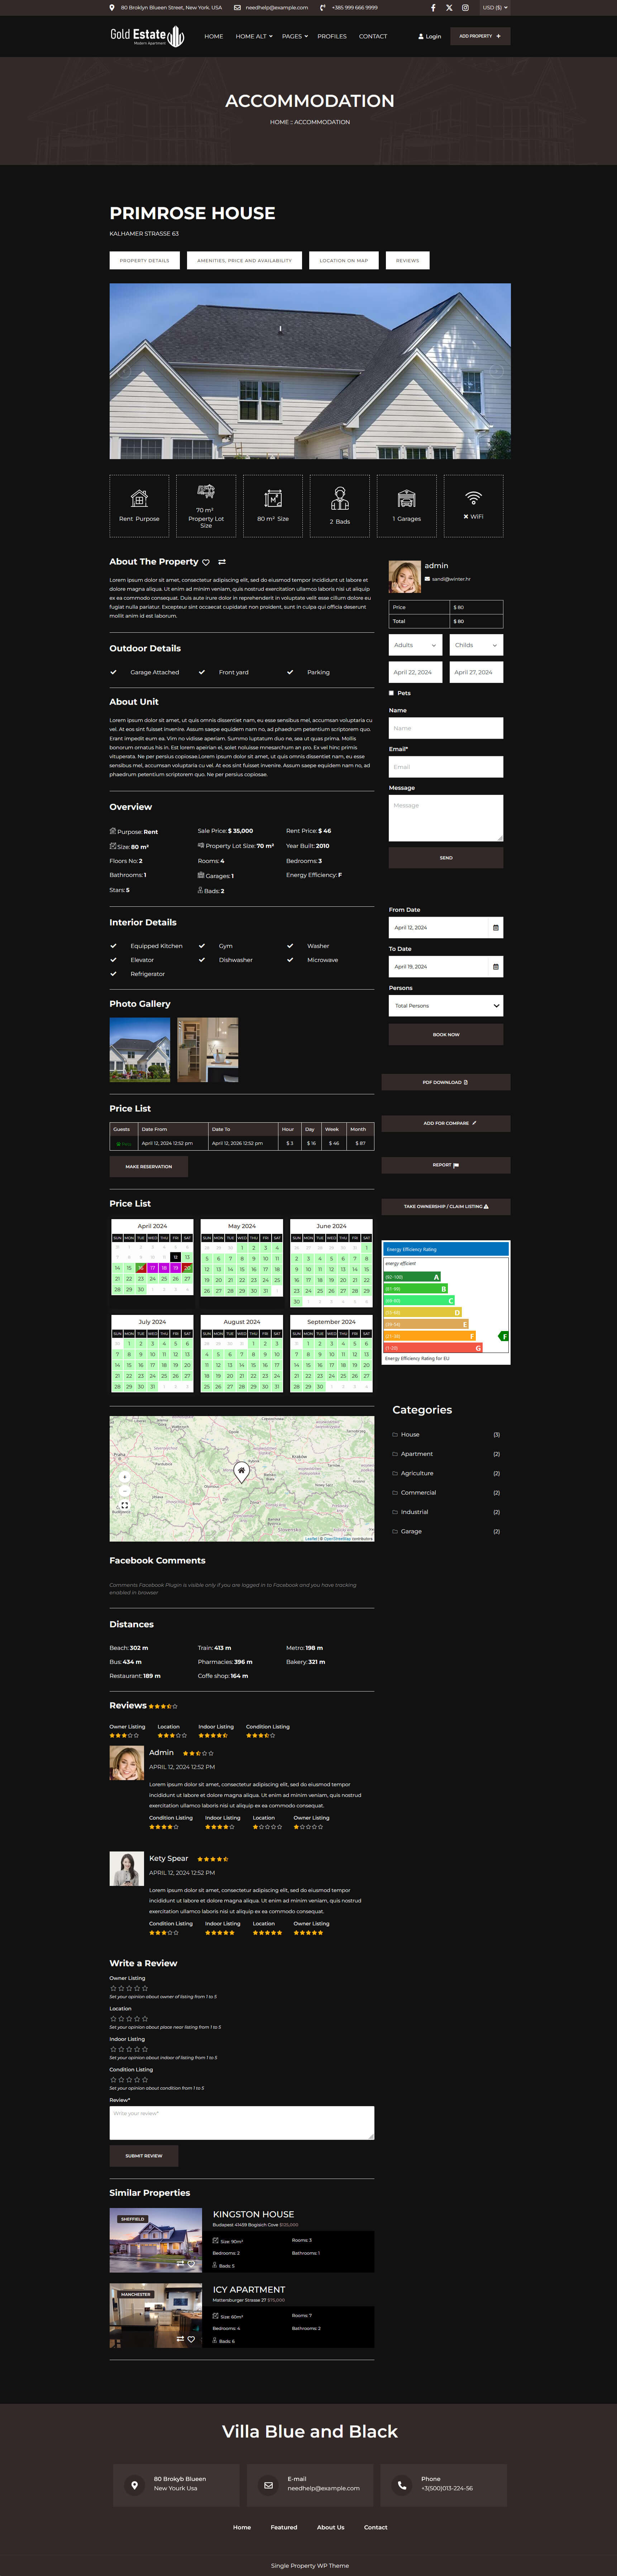Open the first Photo Gallery house thumbnail
This screenshot has width=617, height=2576.
[x=140, y=1050]
